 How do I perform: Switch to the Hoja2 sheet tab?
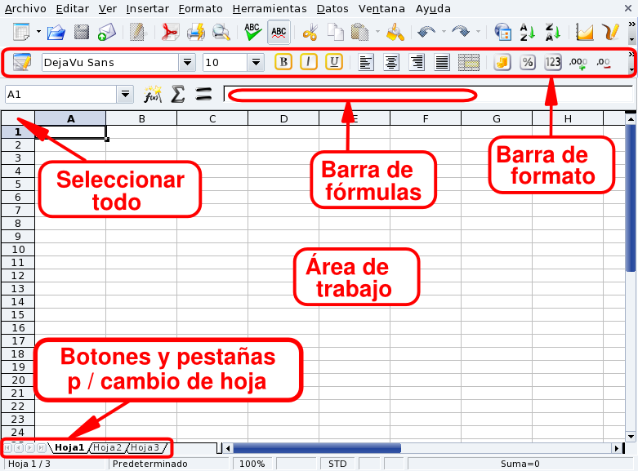107,448
